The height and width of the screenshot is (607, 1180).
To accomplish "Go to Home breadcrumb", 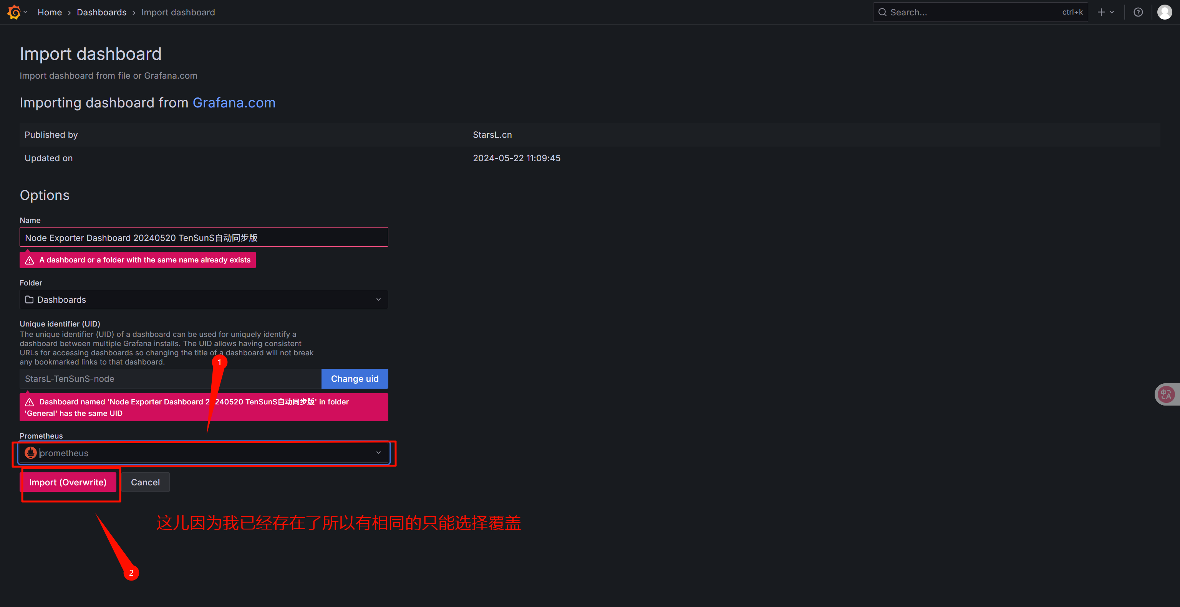I will pos(50,12).
